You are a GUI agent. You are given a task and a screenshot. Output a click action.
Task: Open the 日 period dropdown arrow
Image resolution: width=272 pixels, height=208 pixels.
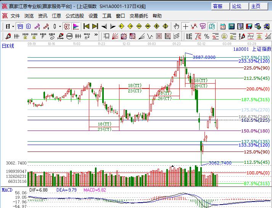point(13,26)
